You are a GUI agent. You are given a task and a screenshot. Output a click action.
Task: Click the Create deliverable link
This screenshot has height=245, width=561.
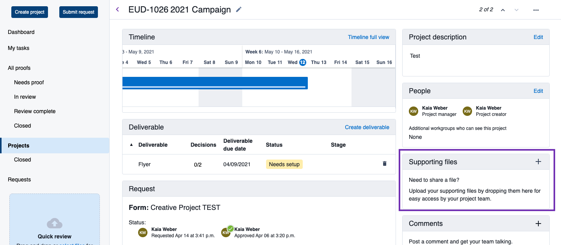[x=367, y=127]
